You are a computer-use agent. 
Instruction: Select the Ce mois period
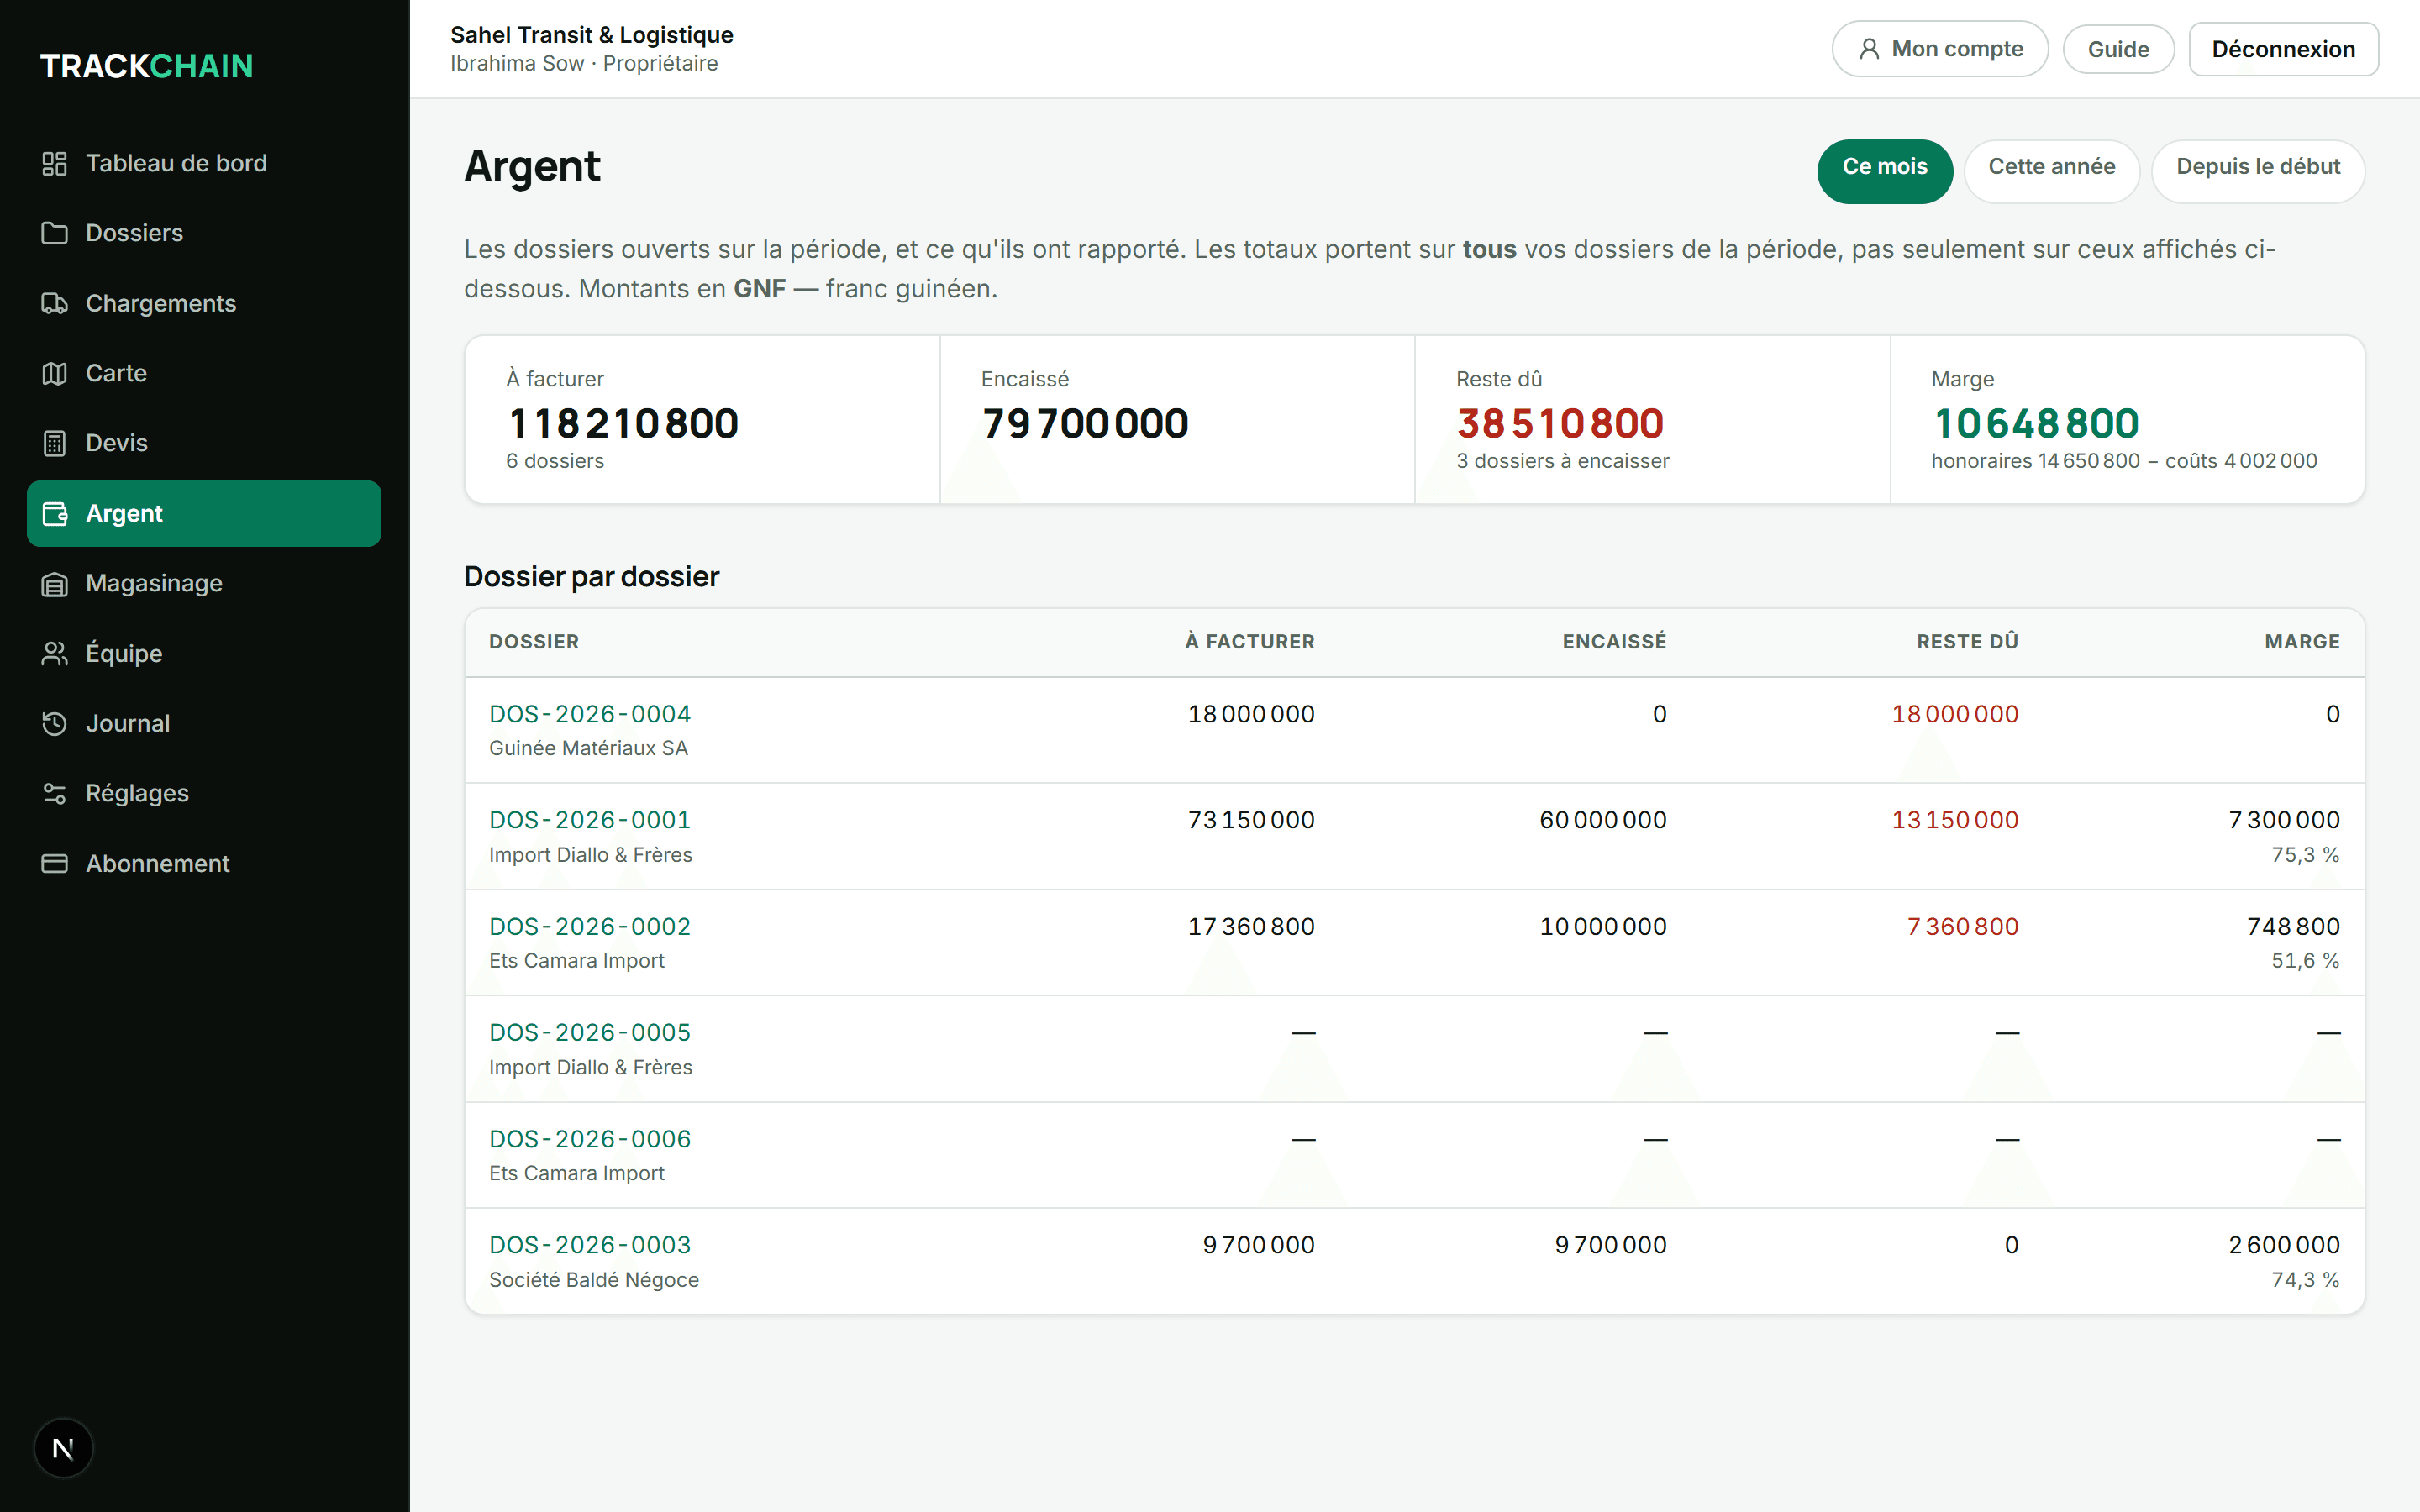coord(1884,171)
